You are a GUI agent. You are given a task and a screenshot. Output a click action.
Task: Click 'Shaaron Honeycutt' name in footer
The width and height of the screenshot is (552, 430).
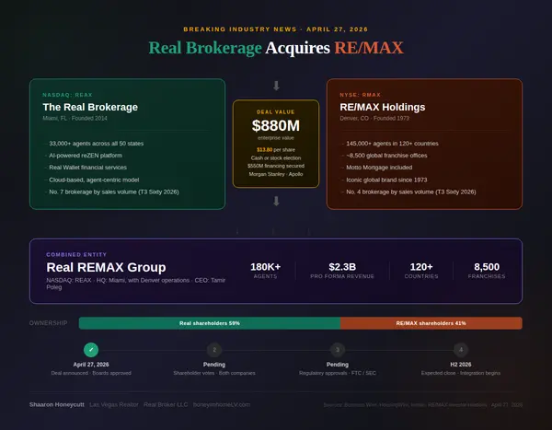(x=57, y=404)
